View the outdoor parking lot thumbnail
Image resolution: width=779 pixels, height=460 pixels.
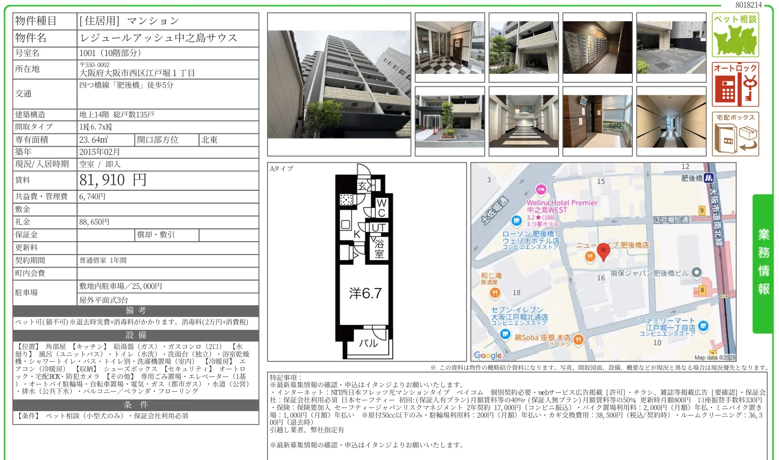point(671,47)
